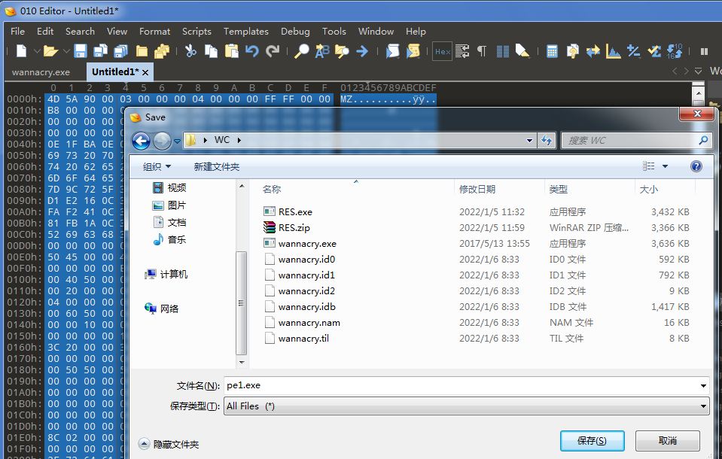Open the File menu
The image size is (722, 459).
[17, 32]
